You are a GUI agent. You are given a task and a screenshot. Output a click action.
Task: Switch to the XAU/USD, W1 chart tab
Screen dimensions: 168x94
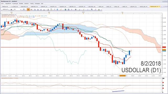coord(92,7)
